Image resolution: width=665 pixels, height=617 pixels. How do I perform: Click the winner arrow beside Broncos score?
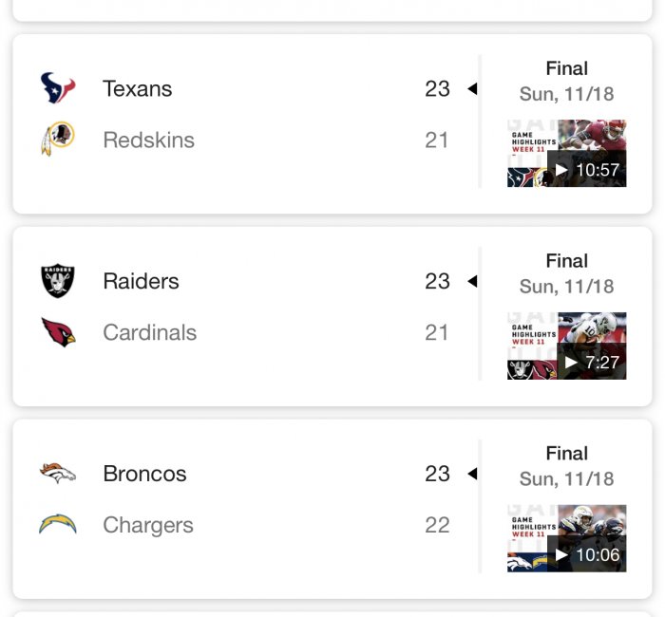(472, 474)
